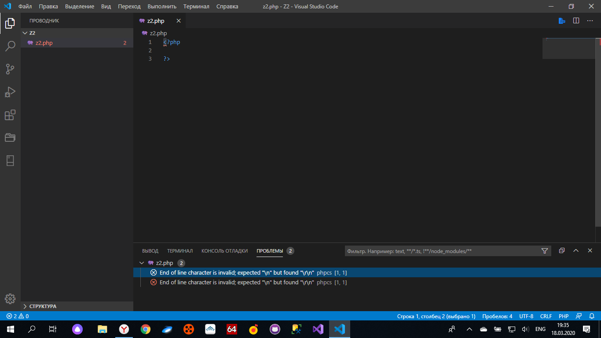
Task: Show hidden tray icons chevron
Action: [469, 329]
